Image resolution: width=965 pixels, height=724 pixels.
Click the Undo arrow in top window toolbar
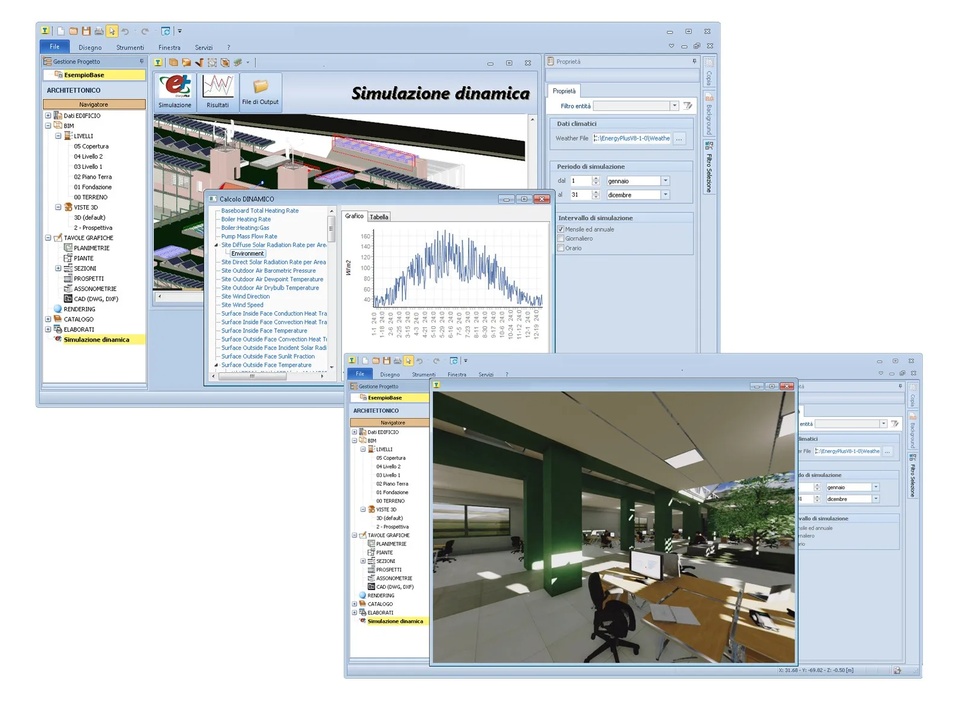[x=125, y=31]
